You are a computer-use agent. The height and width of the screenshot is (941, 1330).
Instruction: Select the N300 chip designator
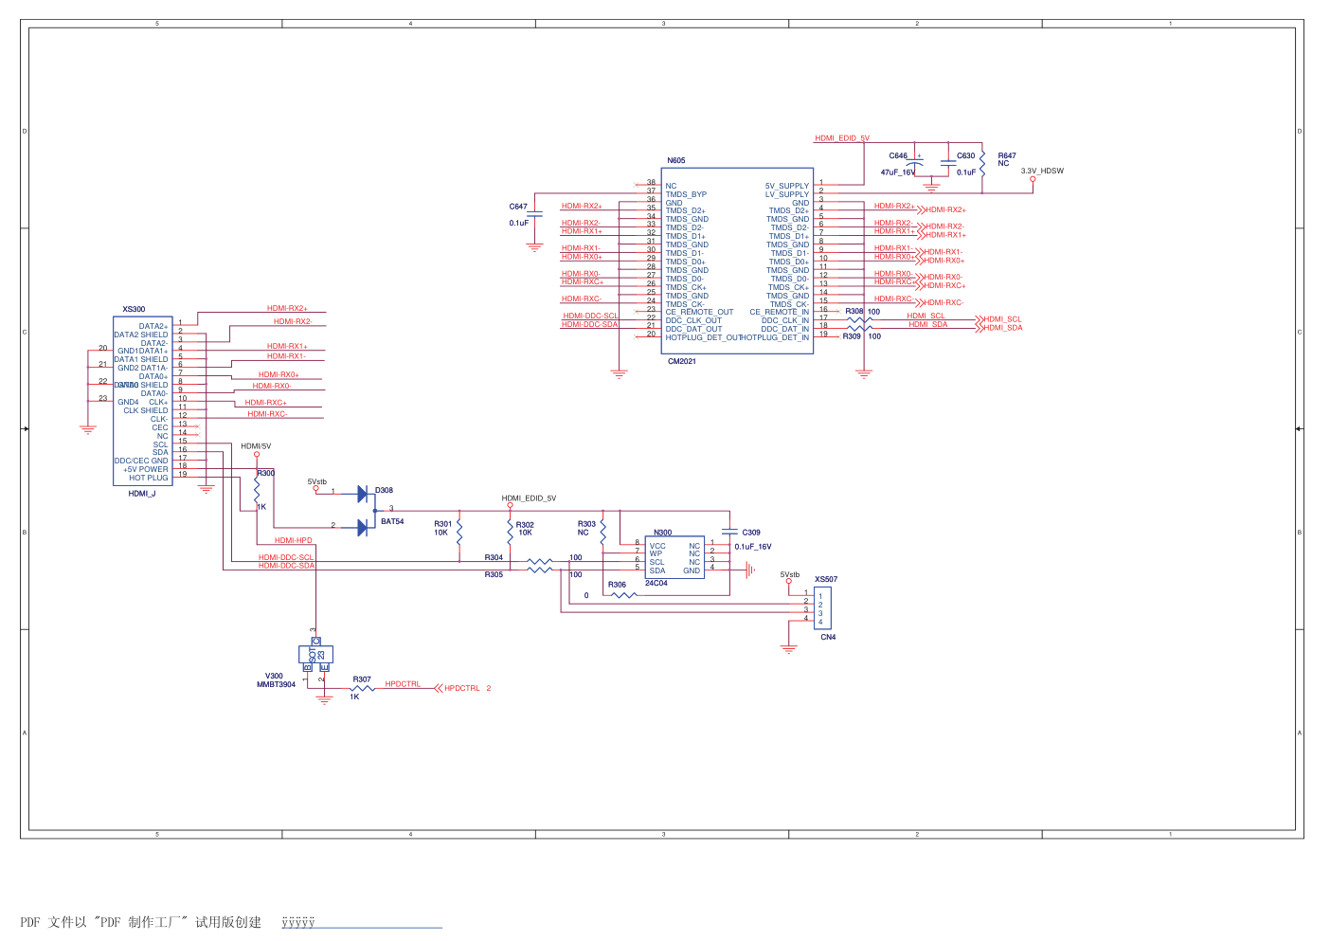[663, 533]
